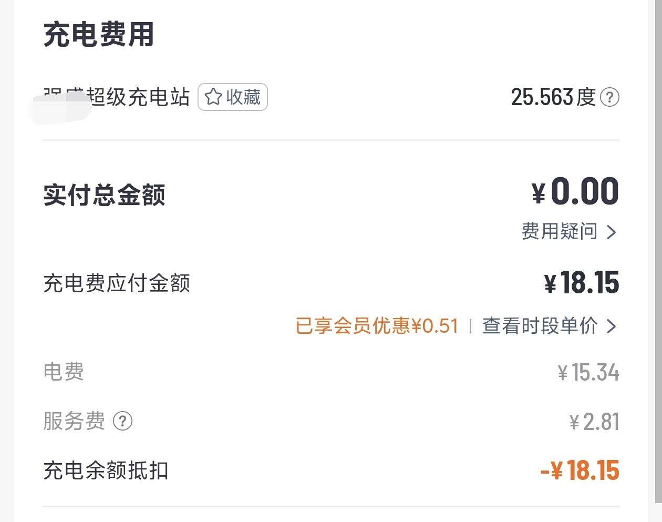Click the question mark beside 服务费

(123, 421)
